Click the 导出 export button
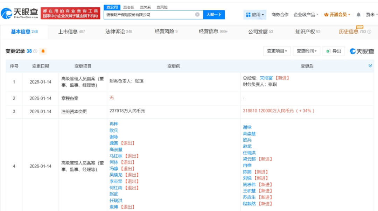Viewport: 378px width, 211px height. [334, 51]
